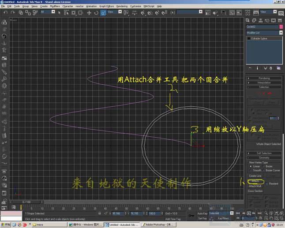The image size is (285, 228).
Task: Click the Pin Stack icon
Action: tap(250, 68)
